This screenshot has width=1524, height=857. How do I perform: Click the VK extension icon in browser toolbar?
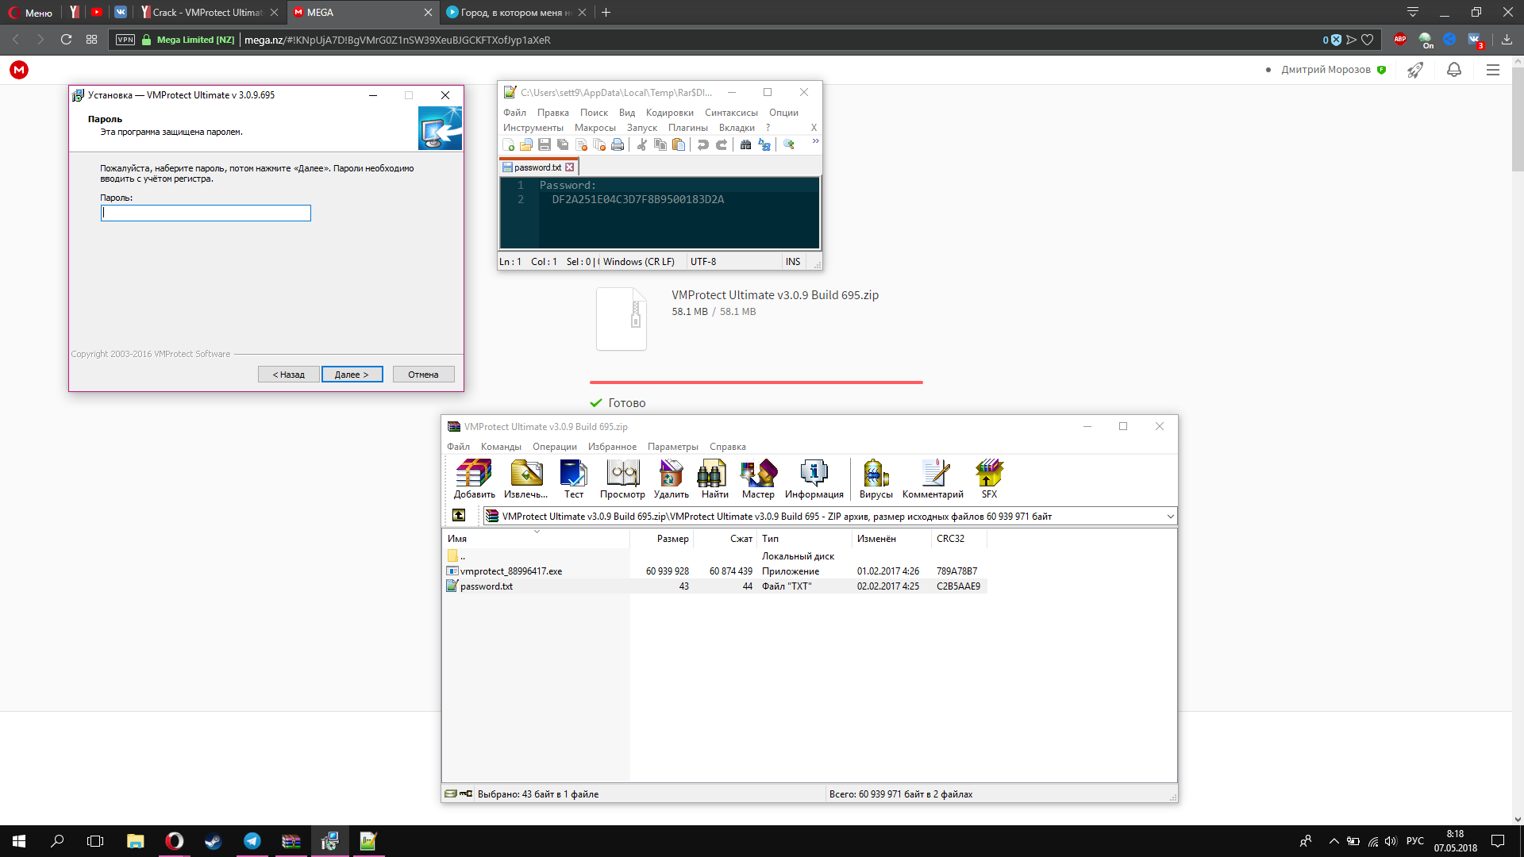coord(1475,39)
